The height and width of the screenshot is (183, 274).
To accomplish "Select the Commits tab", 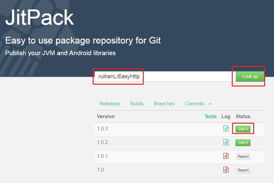I will 195,104.
